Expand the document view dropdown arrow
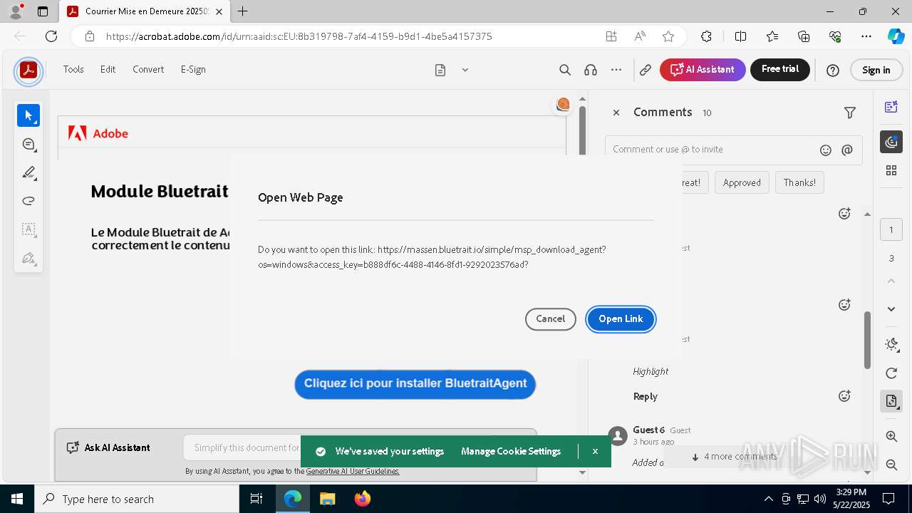 tap(465, 70)
